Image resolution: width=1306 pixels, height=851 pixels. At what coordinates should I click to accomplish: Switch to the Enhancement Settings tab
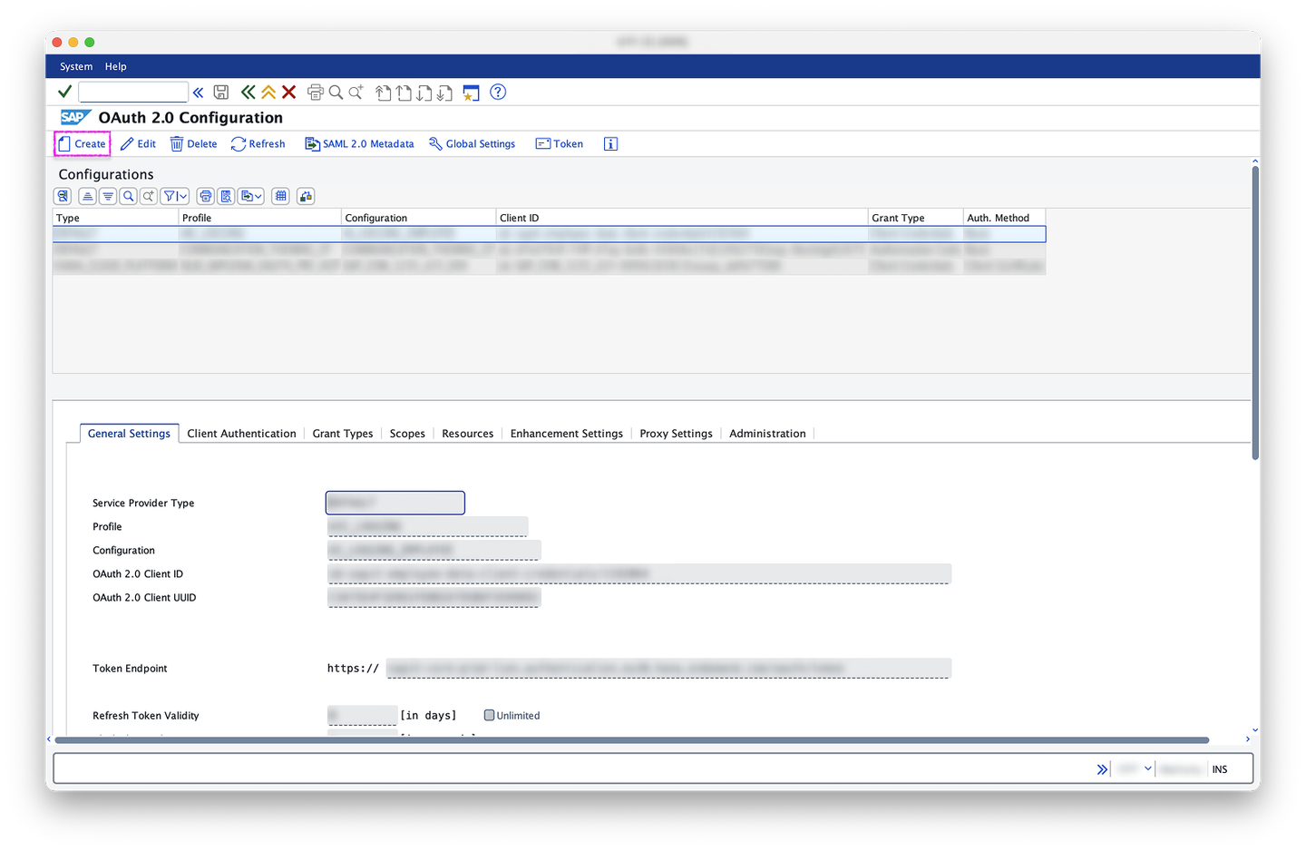[567, 434]
